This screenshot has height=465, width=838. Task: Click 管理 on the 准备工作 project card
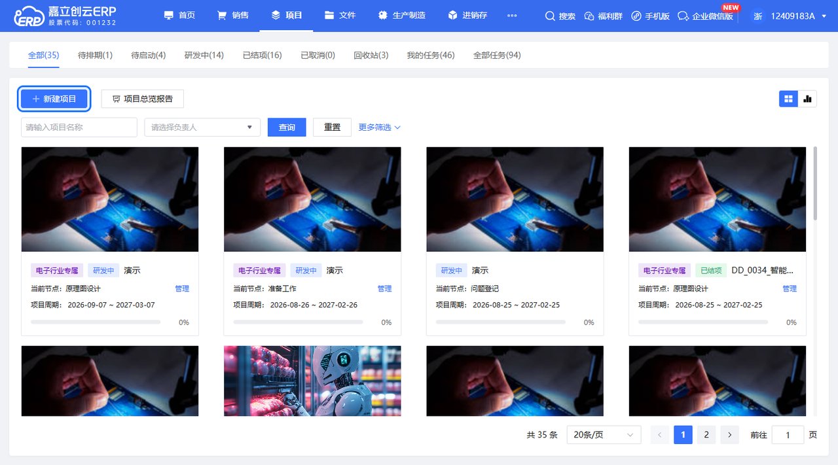[x=384, y=288]
